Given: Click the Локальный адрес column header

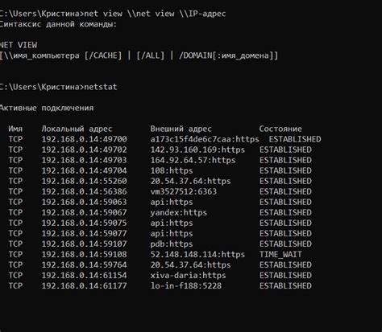Looking at the screenshot, I should [x=77, y=129].
